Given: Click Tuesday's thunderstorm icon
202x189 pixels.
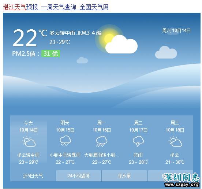Looking at the screenshot, I should pos(138,141).
